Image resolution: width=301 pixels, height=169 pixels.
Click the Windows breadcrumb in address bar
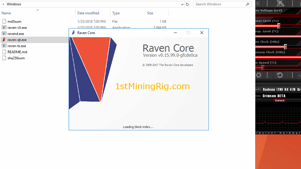click(x=14, y=4)
